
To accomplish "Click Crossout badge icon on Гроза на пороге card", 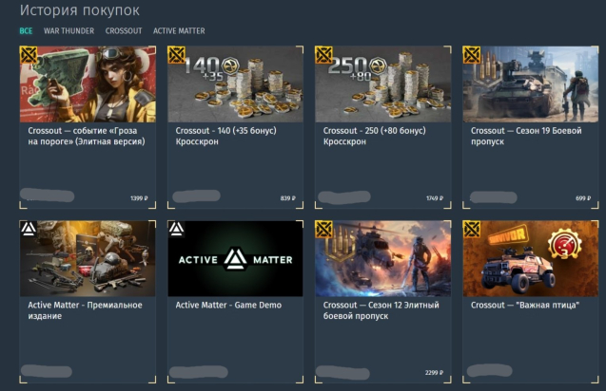I will point(29,55).
